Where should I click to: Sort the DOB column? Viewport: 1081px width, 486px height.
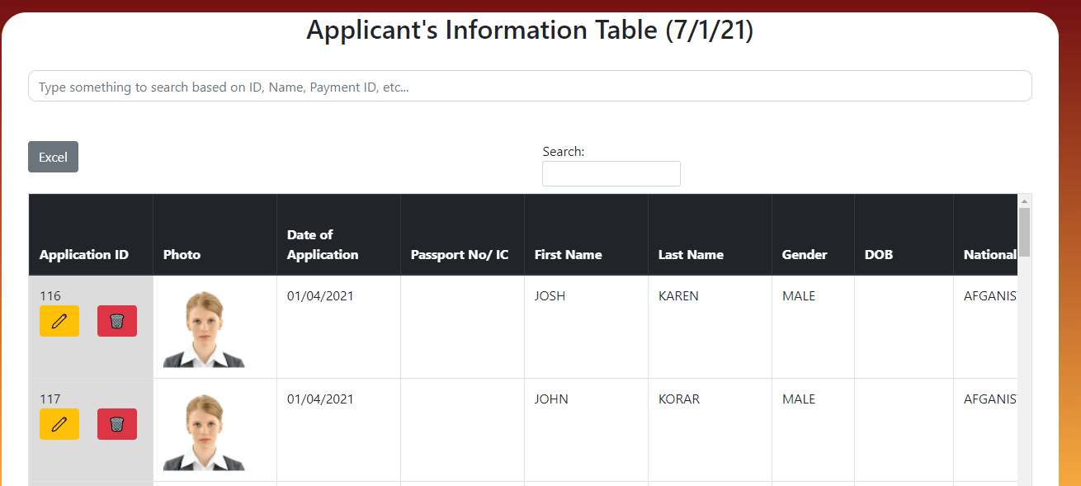click(x=878, y=254)
